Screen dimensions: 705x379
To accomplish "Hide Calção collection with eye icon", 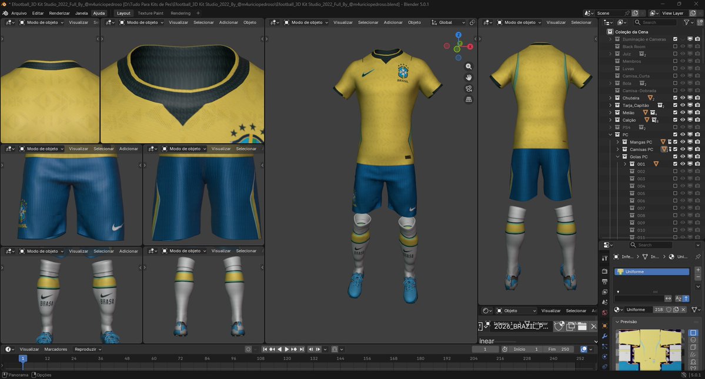I will pos(683,120).
